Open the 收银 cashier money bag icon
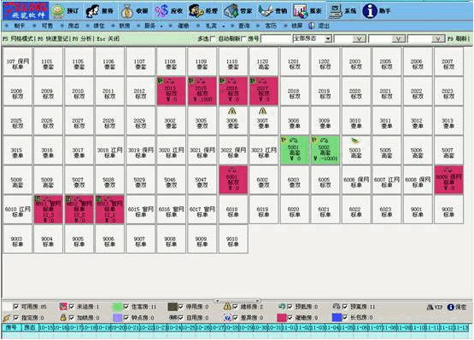 pos(127,11)
